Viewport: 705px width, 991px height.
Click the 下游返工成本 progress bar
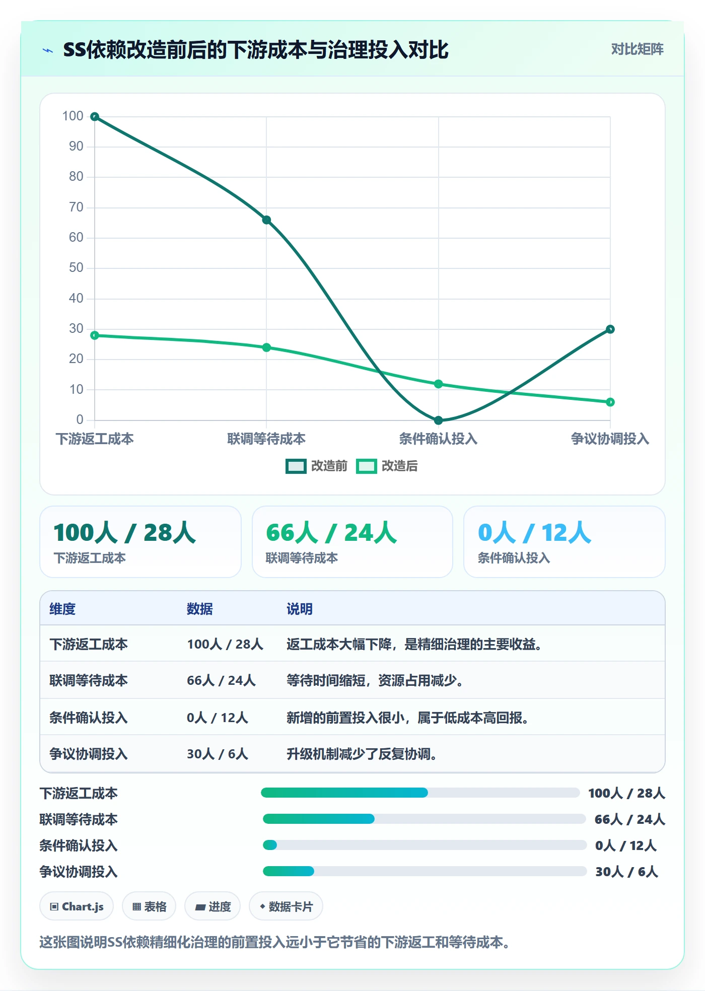coord(420,793)
